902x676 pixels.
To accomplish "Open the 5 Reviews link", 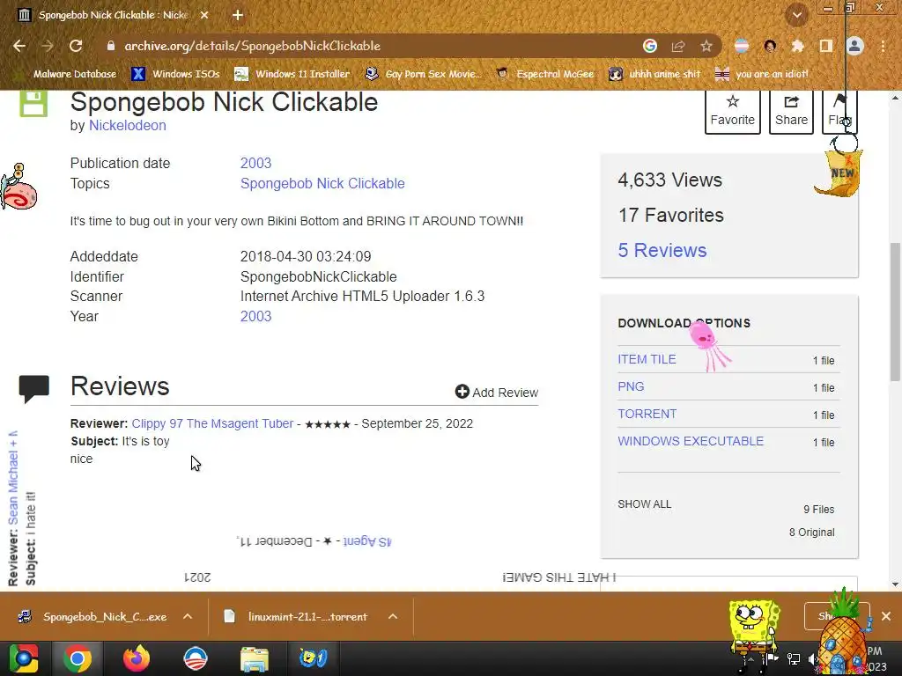I will tap(662, 250).
